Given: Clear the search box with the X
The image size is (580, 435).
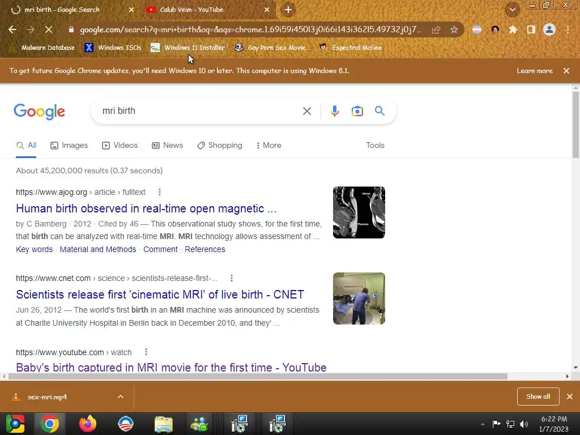Looking at the screenshot, I should (x=306, y=111).
